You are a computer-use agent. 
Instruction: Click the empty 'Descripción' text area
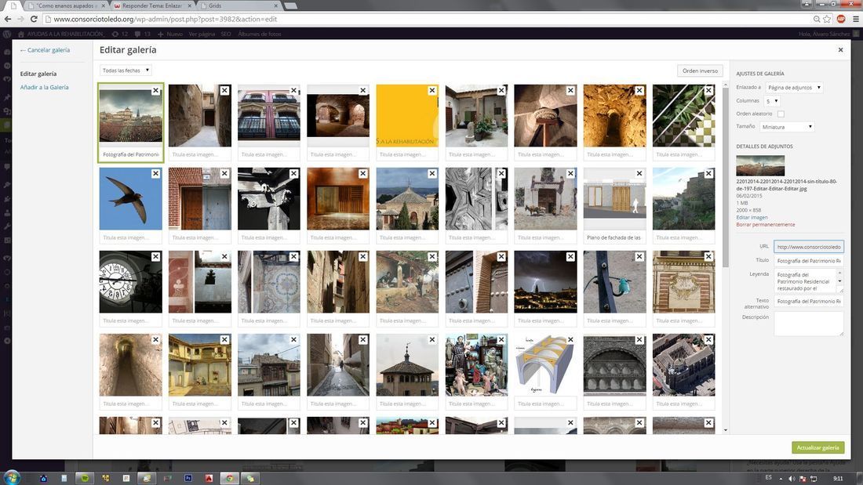[809, 324]
